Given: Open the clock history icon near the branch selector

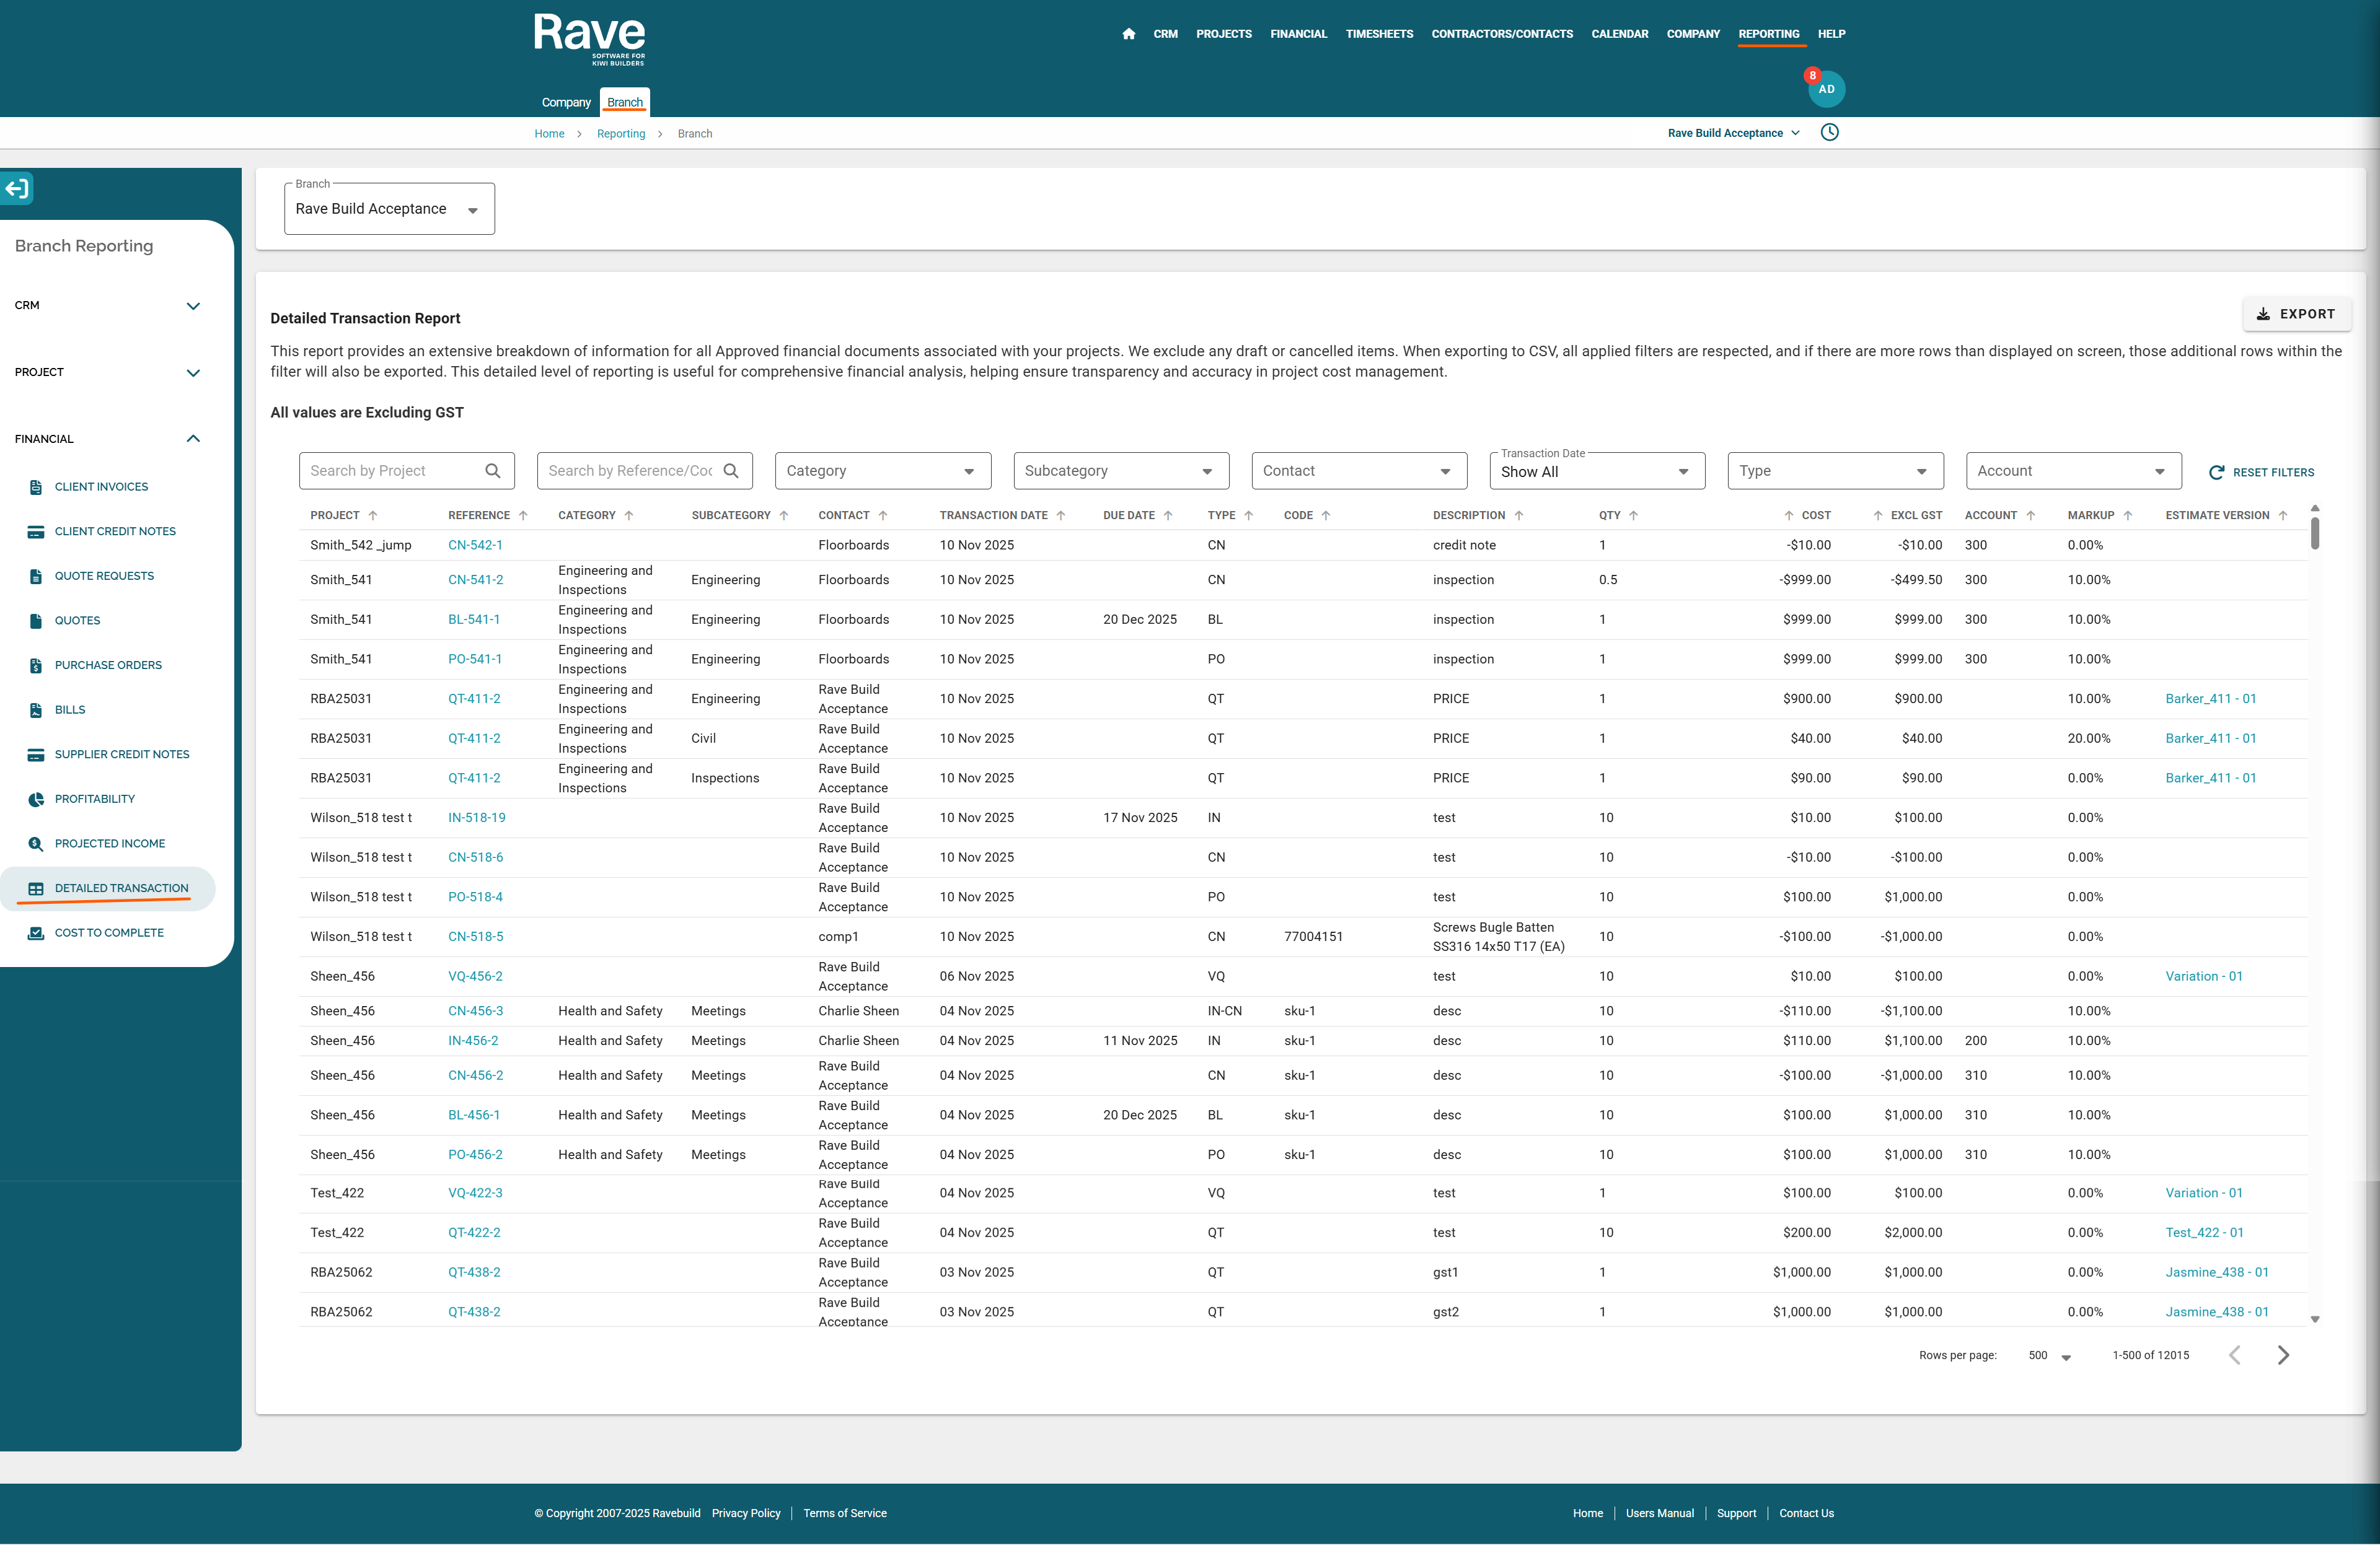Looking at the screenshot, I should (x=1829, y=133).
